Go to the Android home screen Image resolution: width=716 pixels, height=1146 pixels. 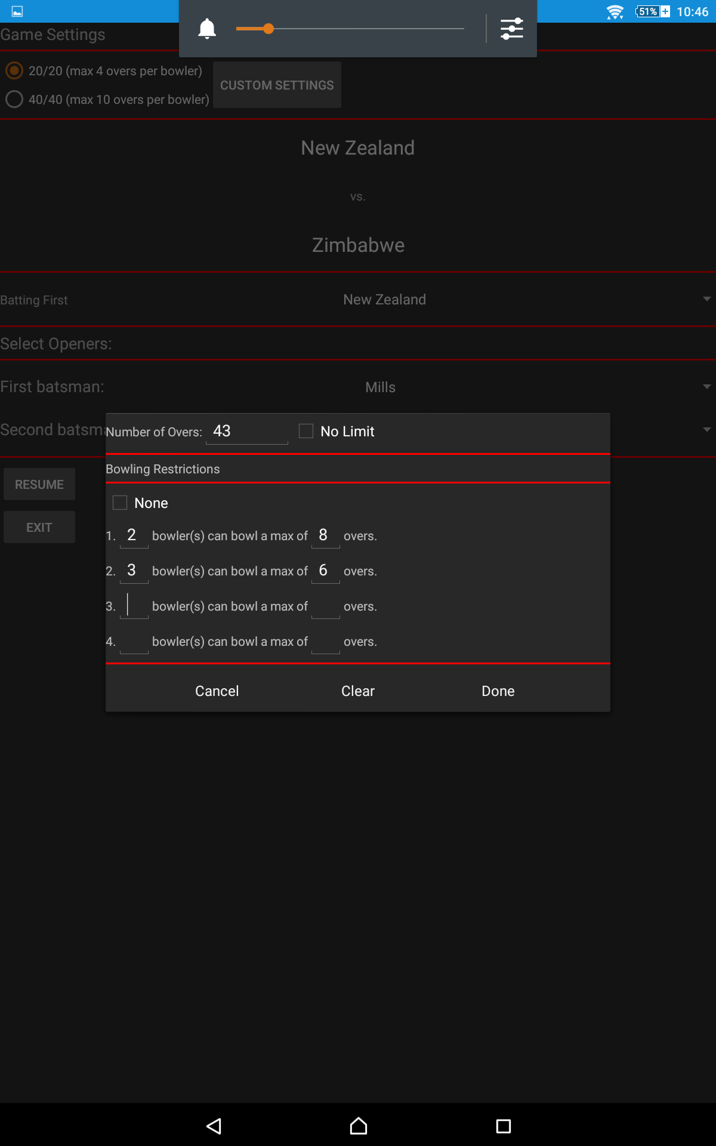[359, 1126]
